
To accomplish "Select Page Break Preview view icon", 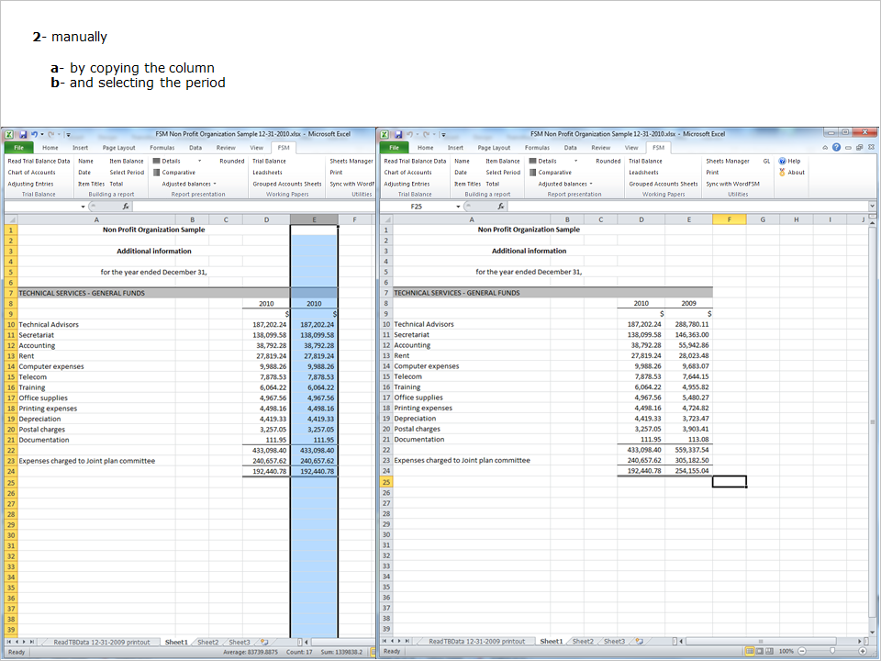I will pos(767,651).
